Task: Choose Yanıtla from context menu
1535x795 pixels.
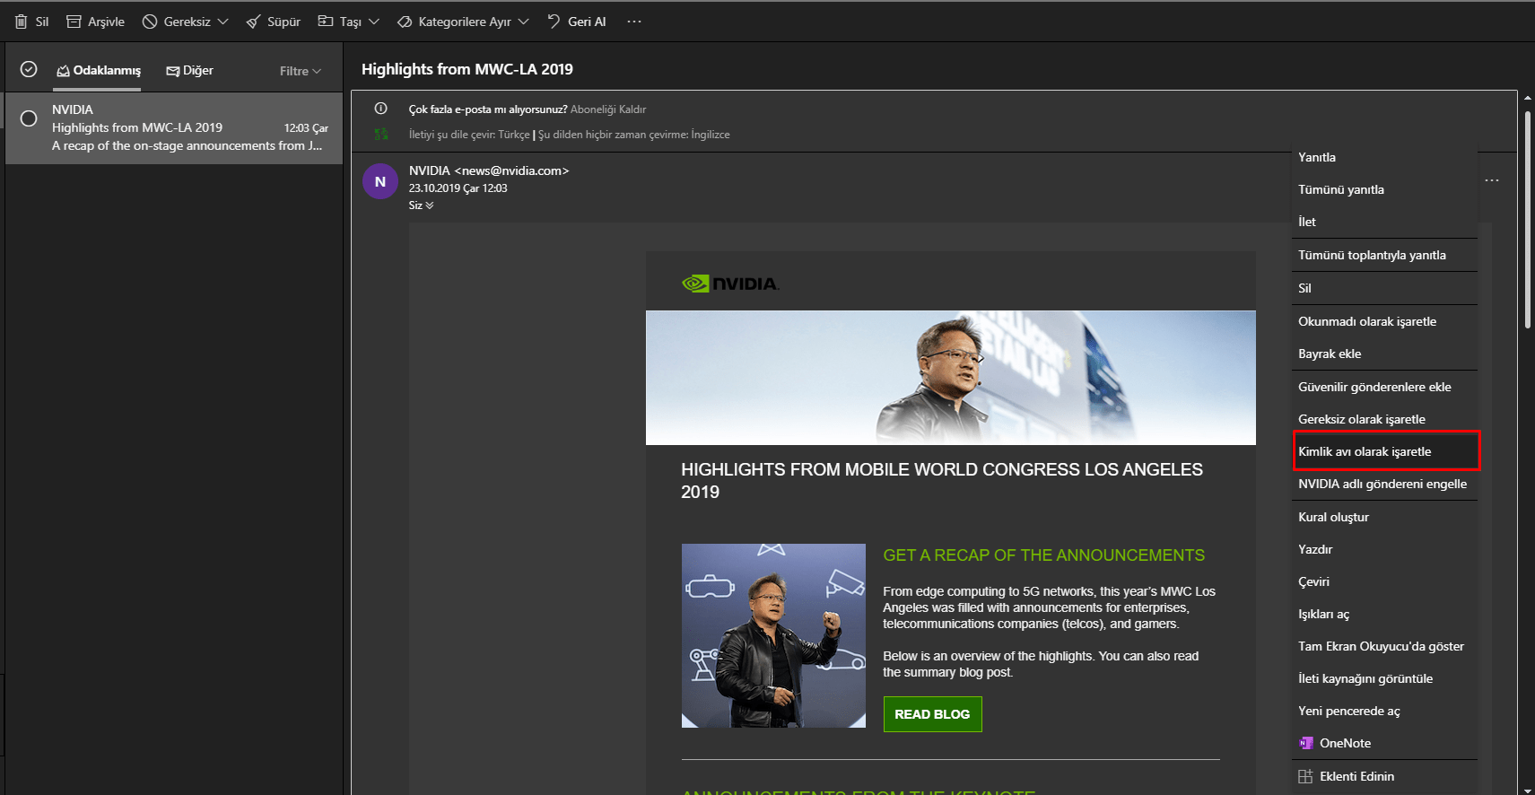Action: (x=1384, y=157)
